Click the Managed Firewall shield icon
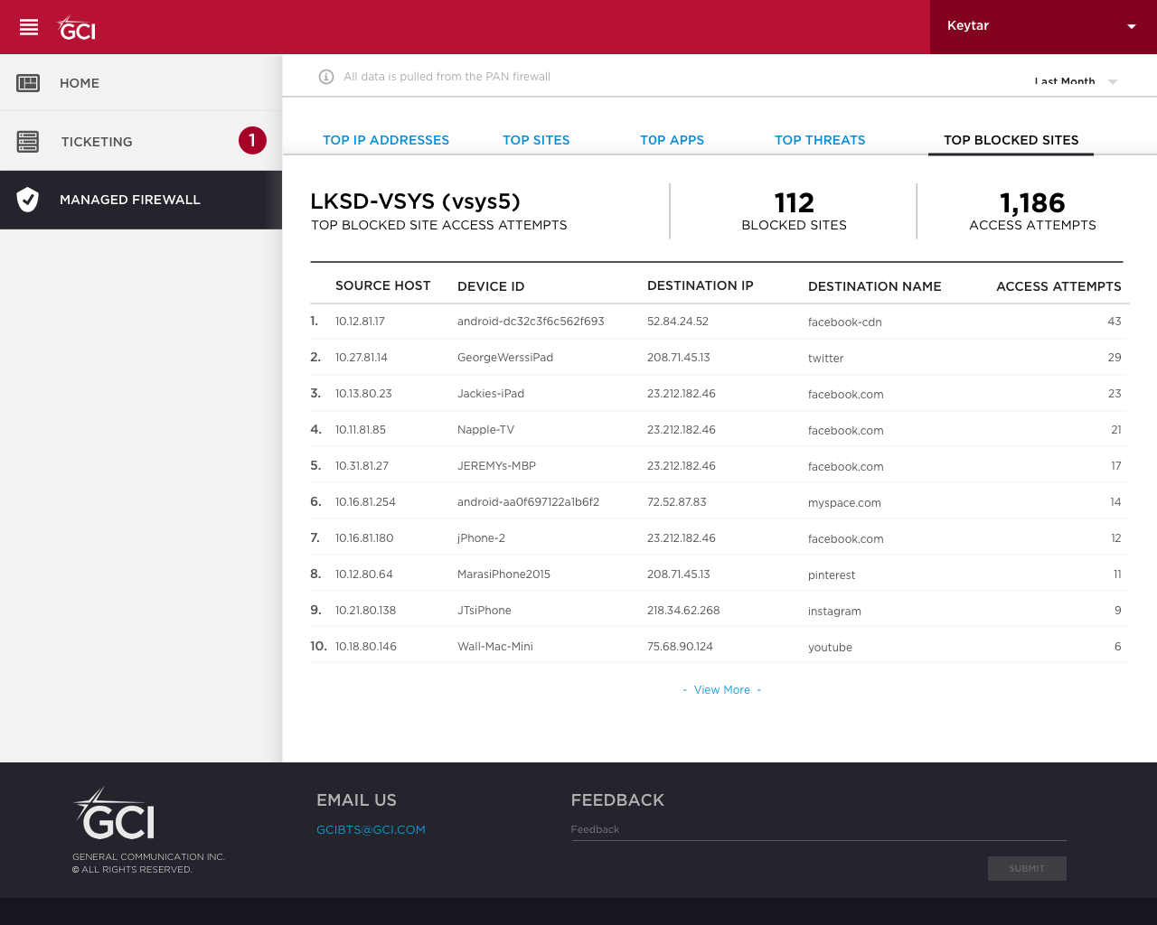This screenshot has height=925, width=1157. point(28,200)
